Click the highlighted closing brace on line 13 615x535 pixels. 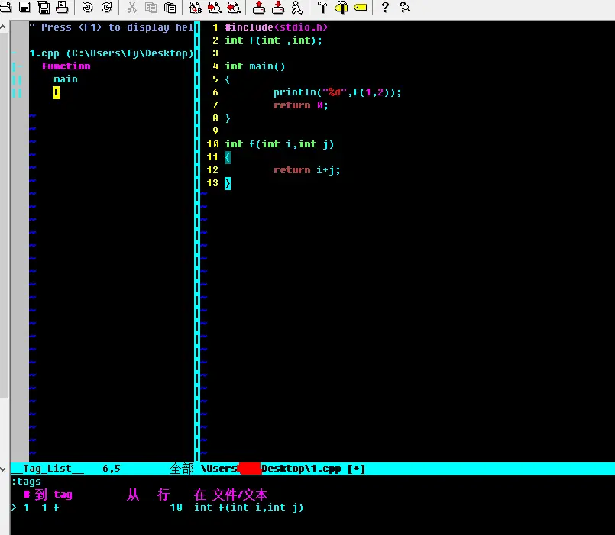coord(228,183)
